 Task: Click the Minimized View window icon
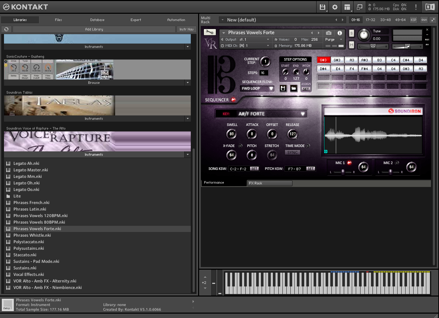click(359, 7)
